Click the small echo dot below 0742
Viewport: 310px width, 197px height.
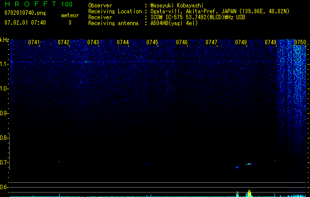59,162
